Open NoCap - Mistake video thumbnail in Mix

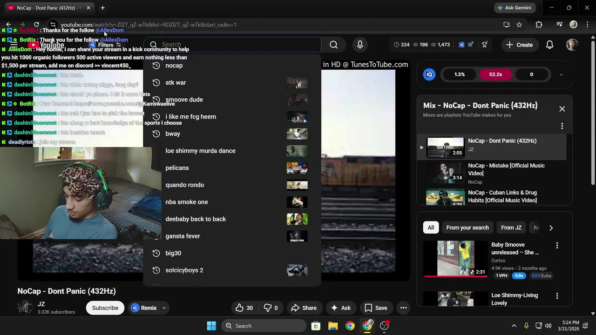445,173
